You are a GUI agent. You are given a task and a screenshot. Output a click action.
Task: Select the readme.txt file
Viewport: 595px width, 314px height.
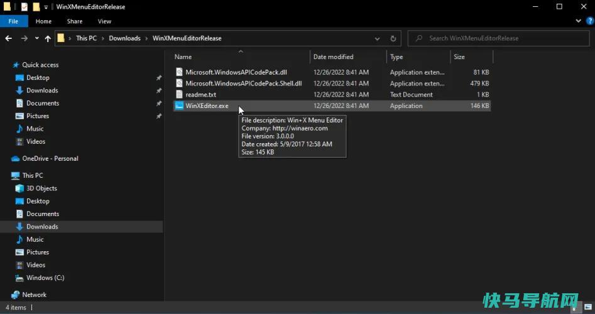click(200, 94)
